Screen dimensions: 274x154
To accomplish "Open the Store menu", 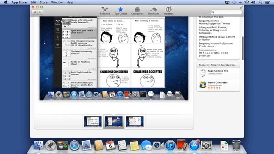I will coord(44,2).
